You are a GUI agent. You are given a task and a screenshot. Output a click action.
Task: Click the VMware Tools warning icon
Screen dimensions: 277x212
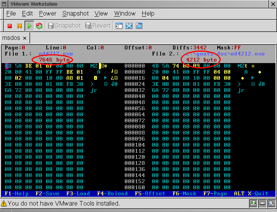pyautogui.click(x=3, y=204)
